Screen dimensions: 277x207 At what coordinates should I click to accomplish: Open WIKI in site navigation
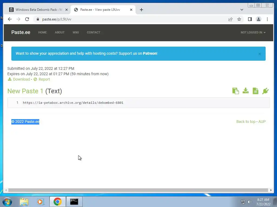click(x=76, y=32)
